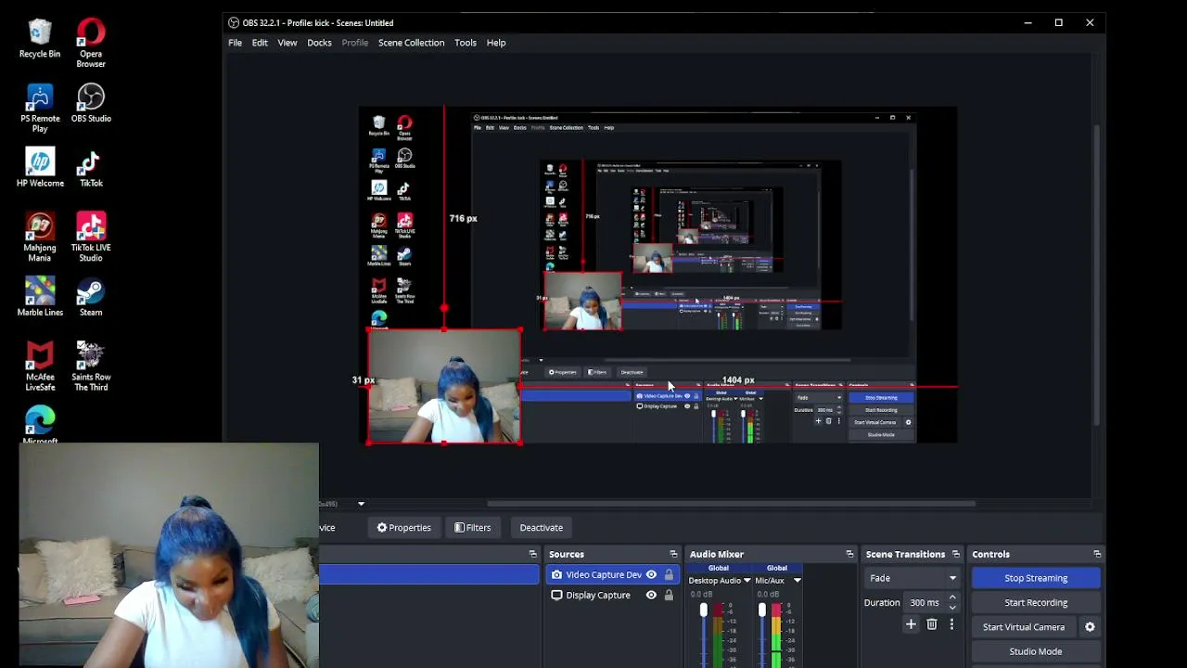Launch Opera Browser from the desktop
This screenshot has height=668, width=1187.
coord(91,44)
